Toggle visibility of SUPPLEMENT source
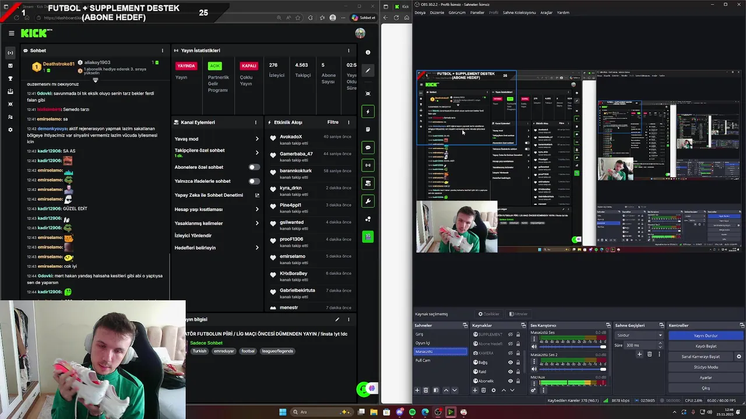The height and width of the screenshot is (419, 746). click(x=511, y=335)
